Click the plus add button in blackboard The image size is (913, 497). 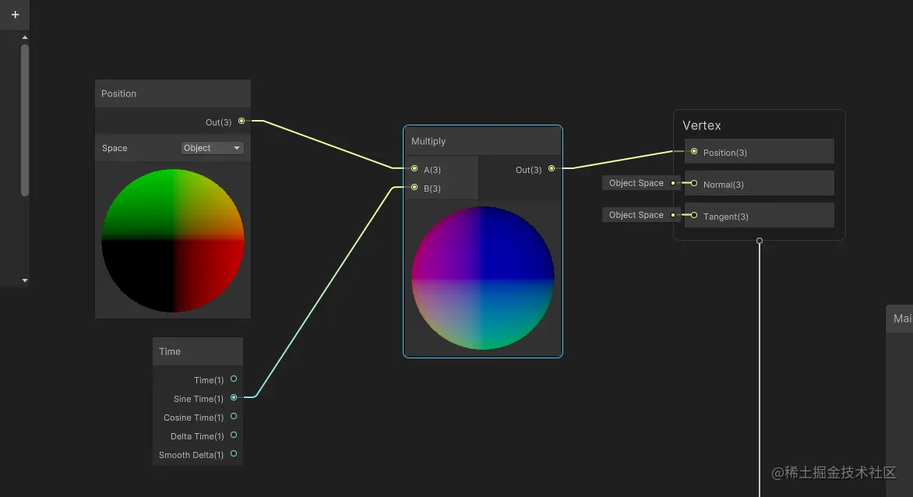[x=15, y=15]
